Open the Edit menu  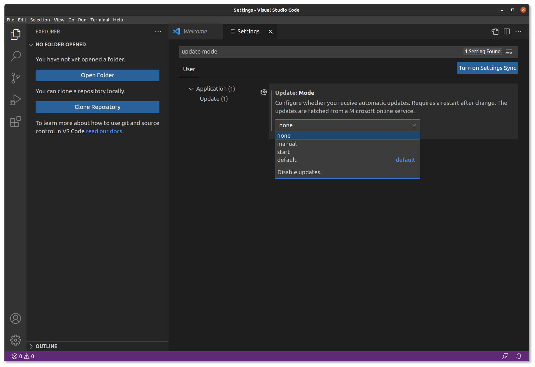pyautogui.click(x=22, y=20)
